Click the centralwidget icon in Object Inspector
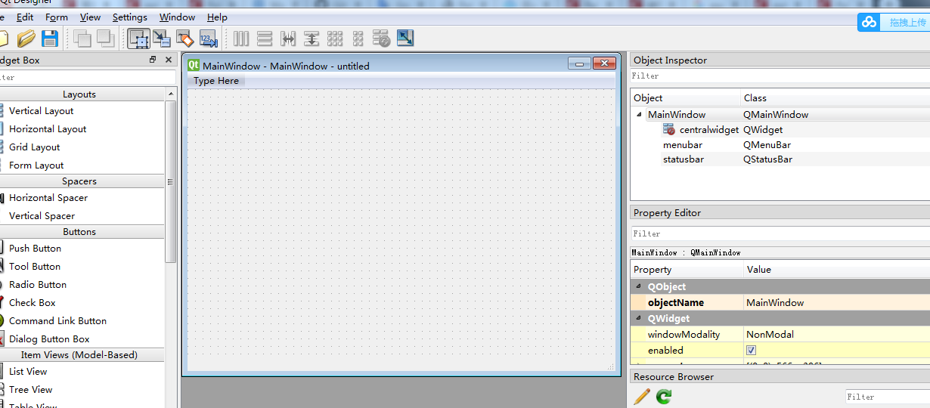Viewport: 930px width, 408px height. pos(669,129)
